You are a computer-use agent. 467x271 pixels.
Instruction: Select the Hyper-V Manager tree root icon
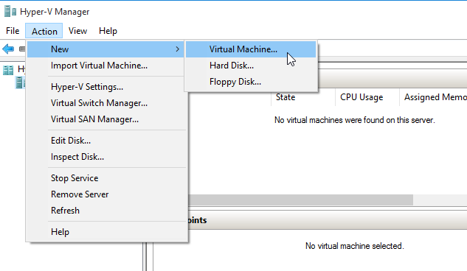point(8,71)
